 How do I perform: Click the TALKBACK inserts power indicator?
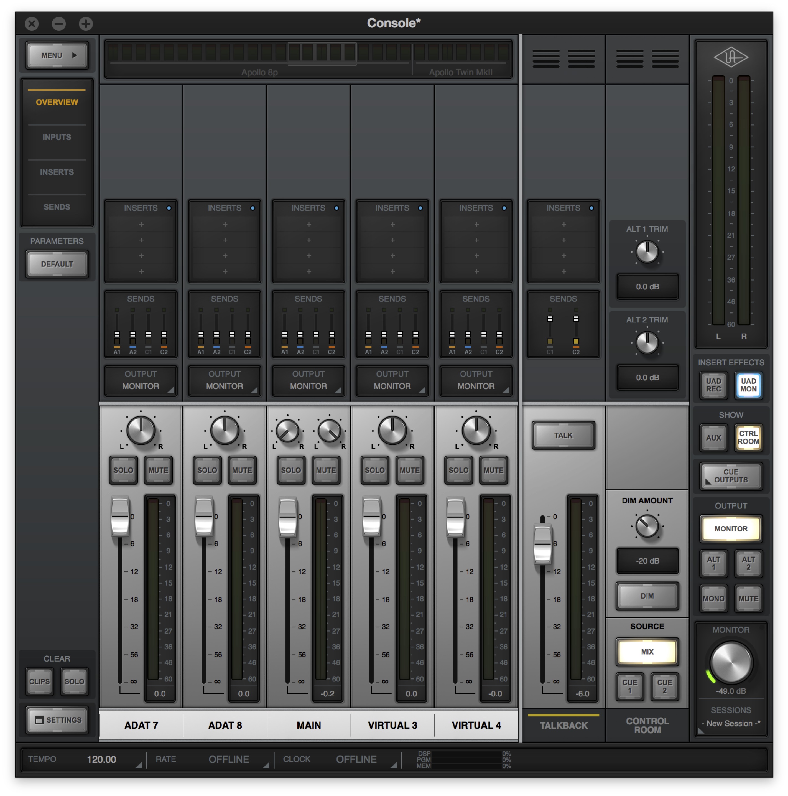591,208
